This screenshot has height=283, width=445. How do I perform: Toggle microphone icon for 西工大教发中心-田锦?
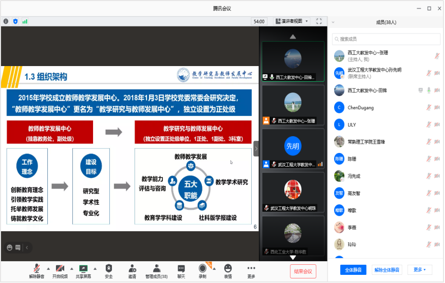(x=429, y=90)
